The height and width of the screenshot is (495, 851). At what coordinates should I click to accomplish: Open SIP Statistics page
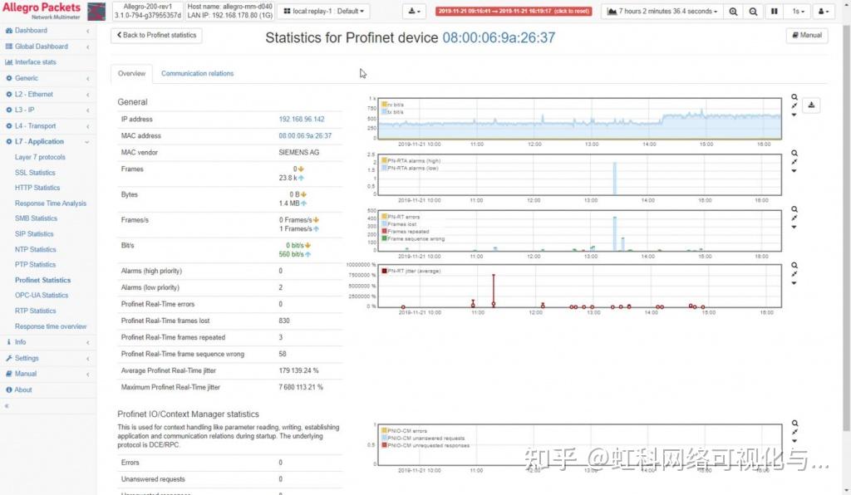[x=34, y=234]
